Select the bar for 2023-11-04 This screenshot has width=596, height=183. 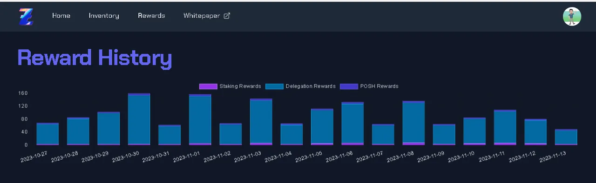click(291, 134)
